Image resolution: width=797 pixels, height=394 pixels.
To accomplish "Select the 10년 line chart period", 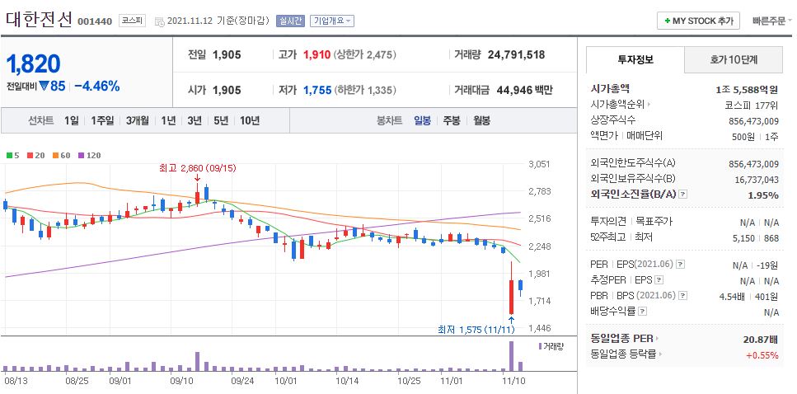I will coord(250,120).
